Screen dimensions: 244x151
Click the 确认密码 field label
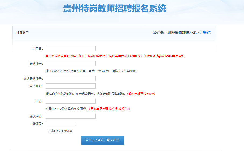point(36,116)
